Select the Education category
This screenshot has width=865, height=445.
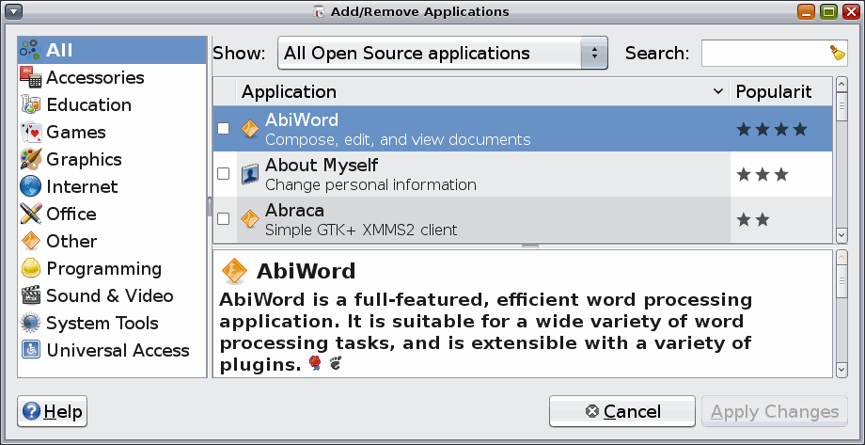coord(88,105)
